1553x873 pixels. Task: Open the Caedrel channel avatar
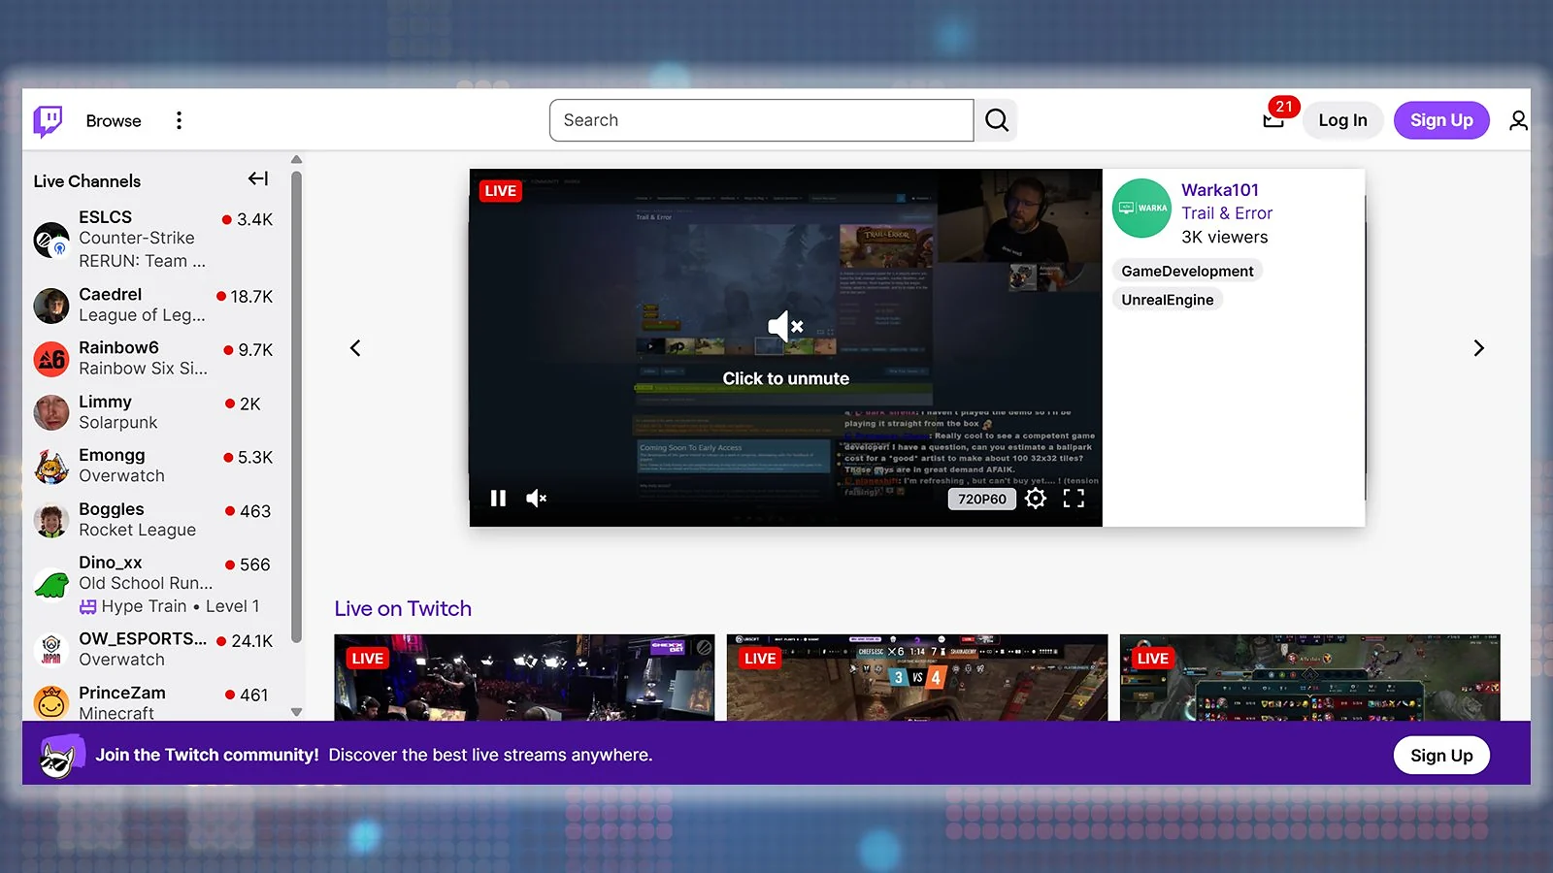tap(51, 306)
